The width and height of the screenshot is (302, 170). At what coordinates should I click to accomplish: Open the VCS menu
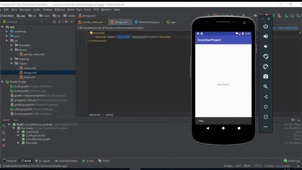tap(96, 9)
